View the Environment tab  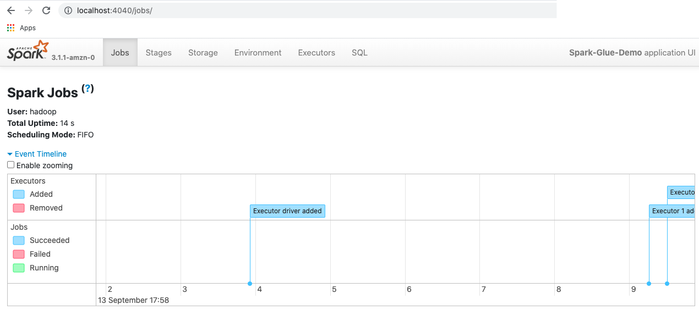pos(258,52)
